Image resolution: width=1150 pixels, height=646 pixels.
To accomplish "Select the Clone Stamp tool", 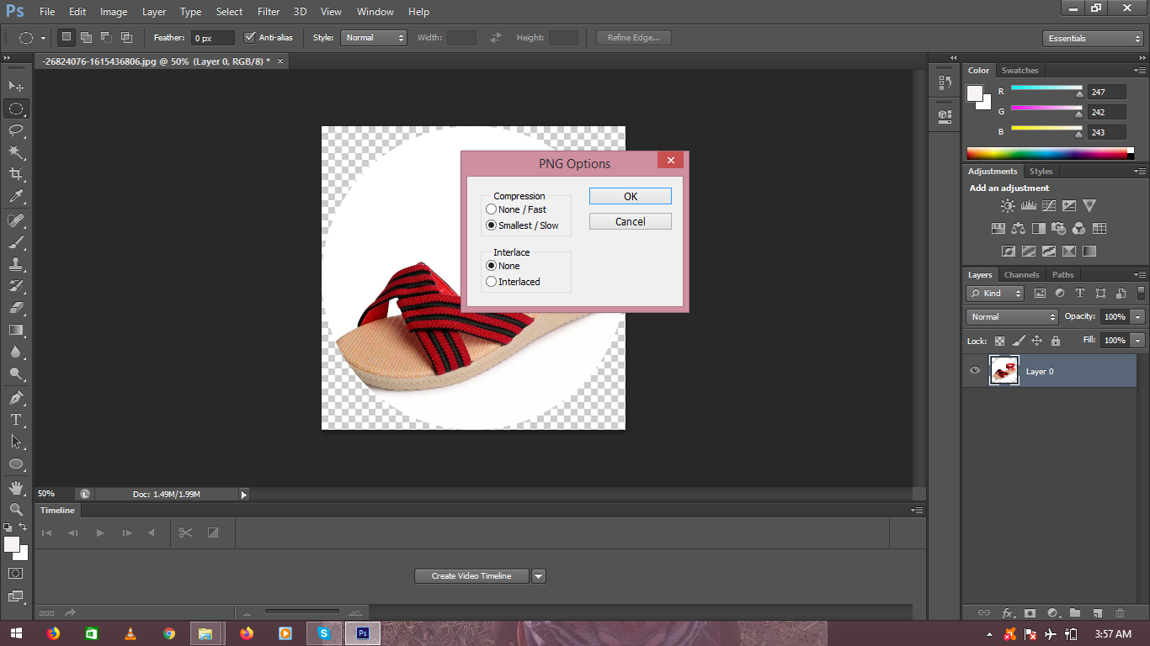I will pyautogui.click(x=16, y=264).
